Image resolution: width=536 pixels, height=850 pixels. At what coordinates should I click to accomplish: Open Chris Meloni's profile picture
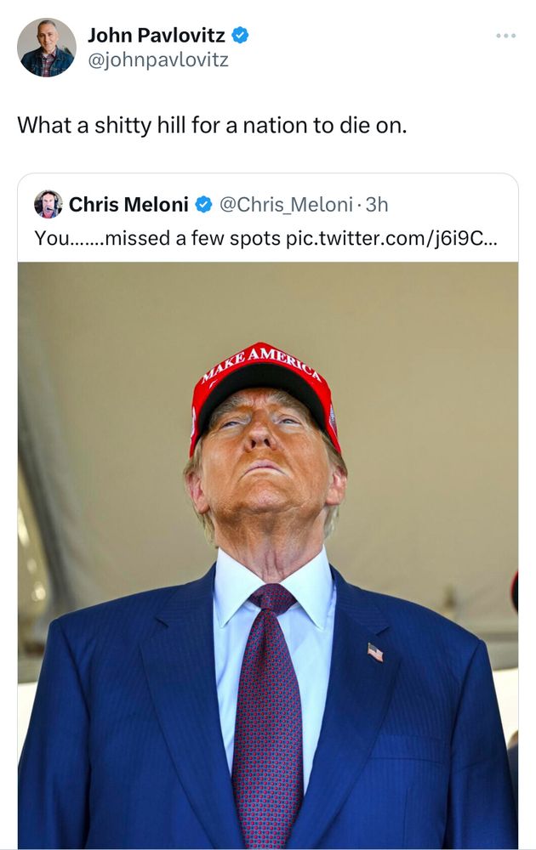[x=48, y=202]
